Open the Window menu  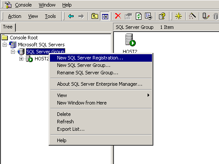pyautogui.click(x=47, y=5)
